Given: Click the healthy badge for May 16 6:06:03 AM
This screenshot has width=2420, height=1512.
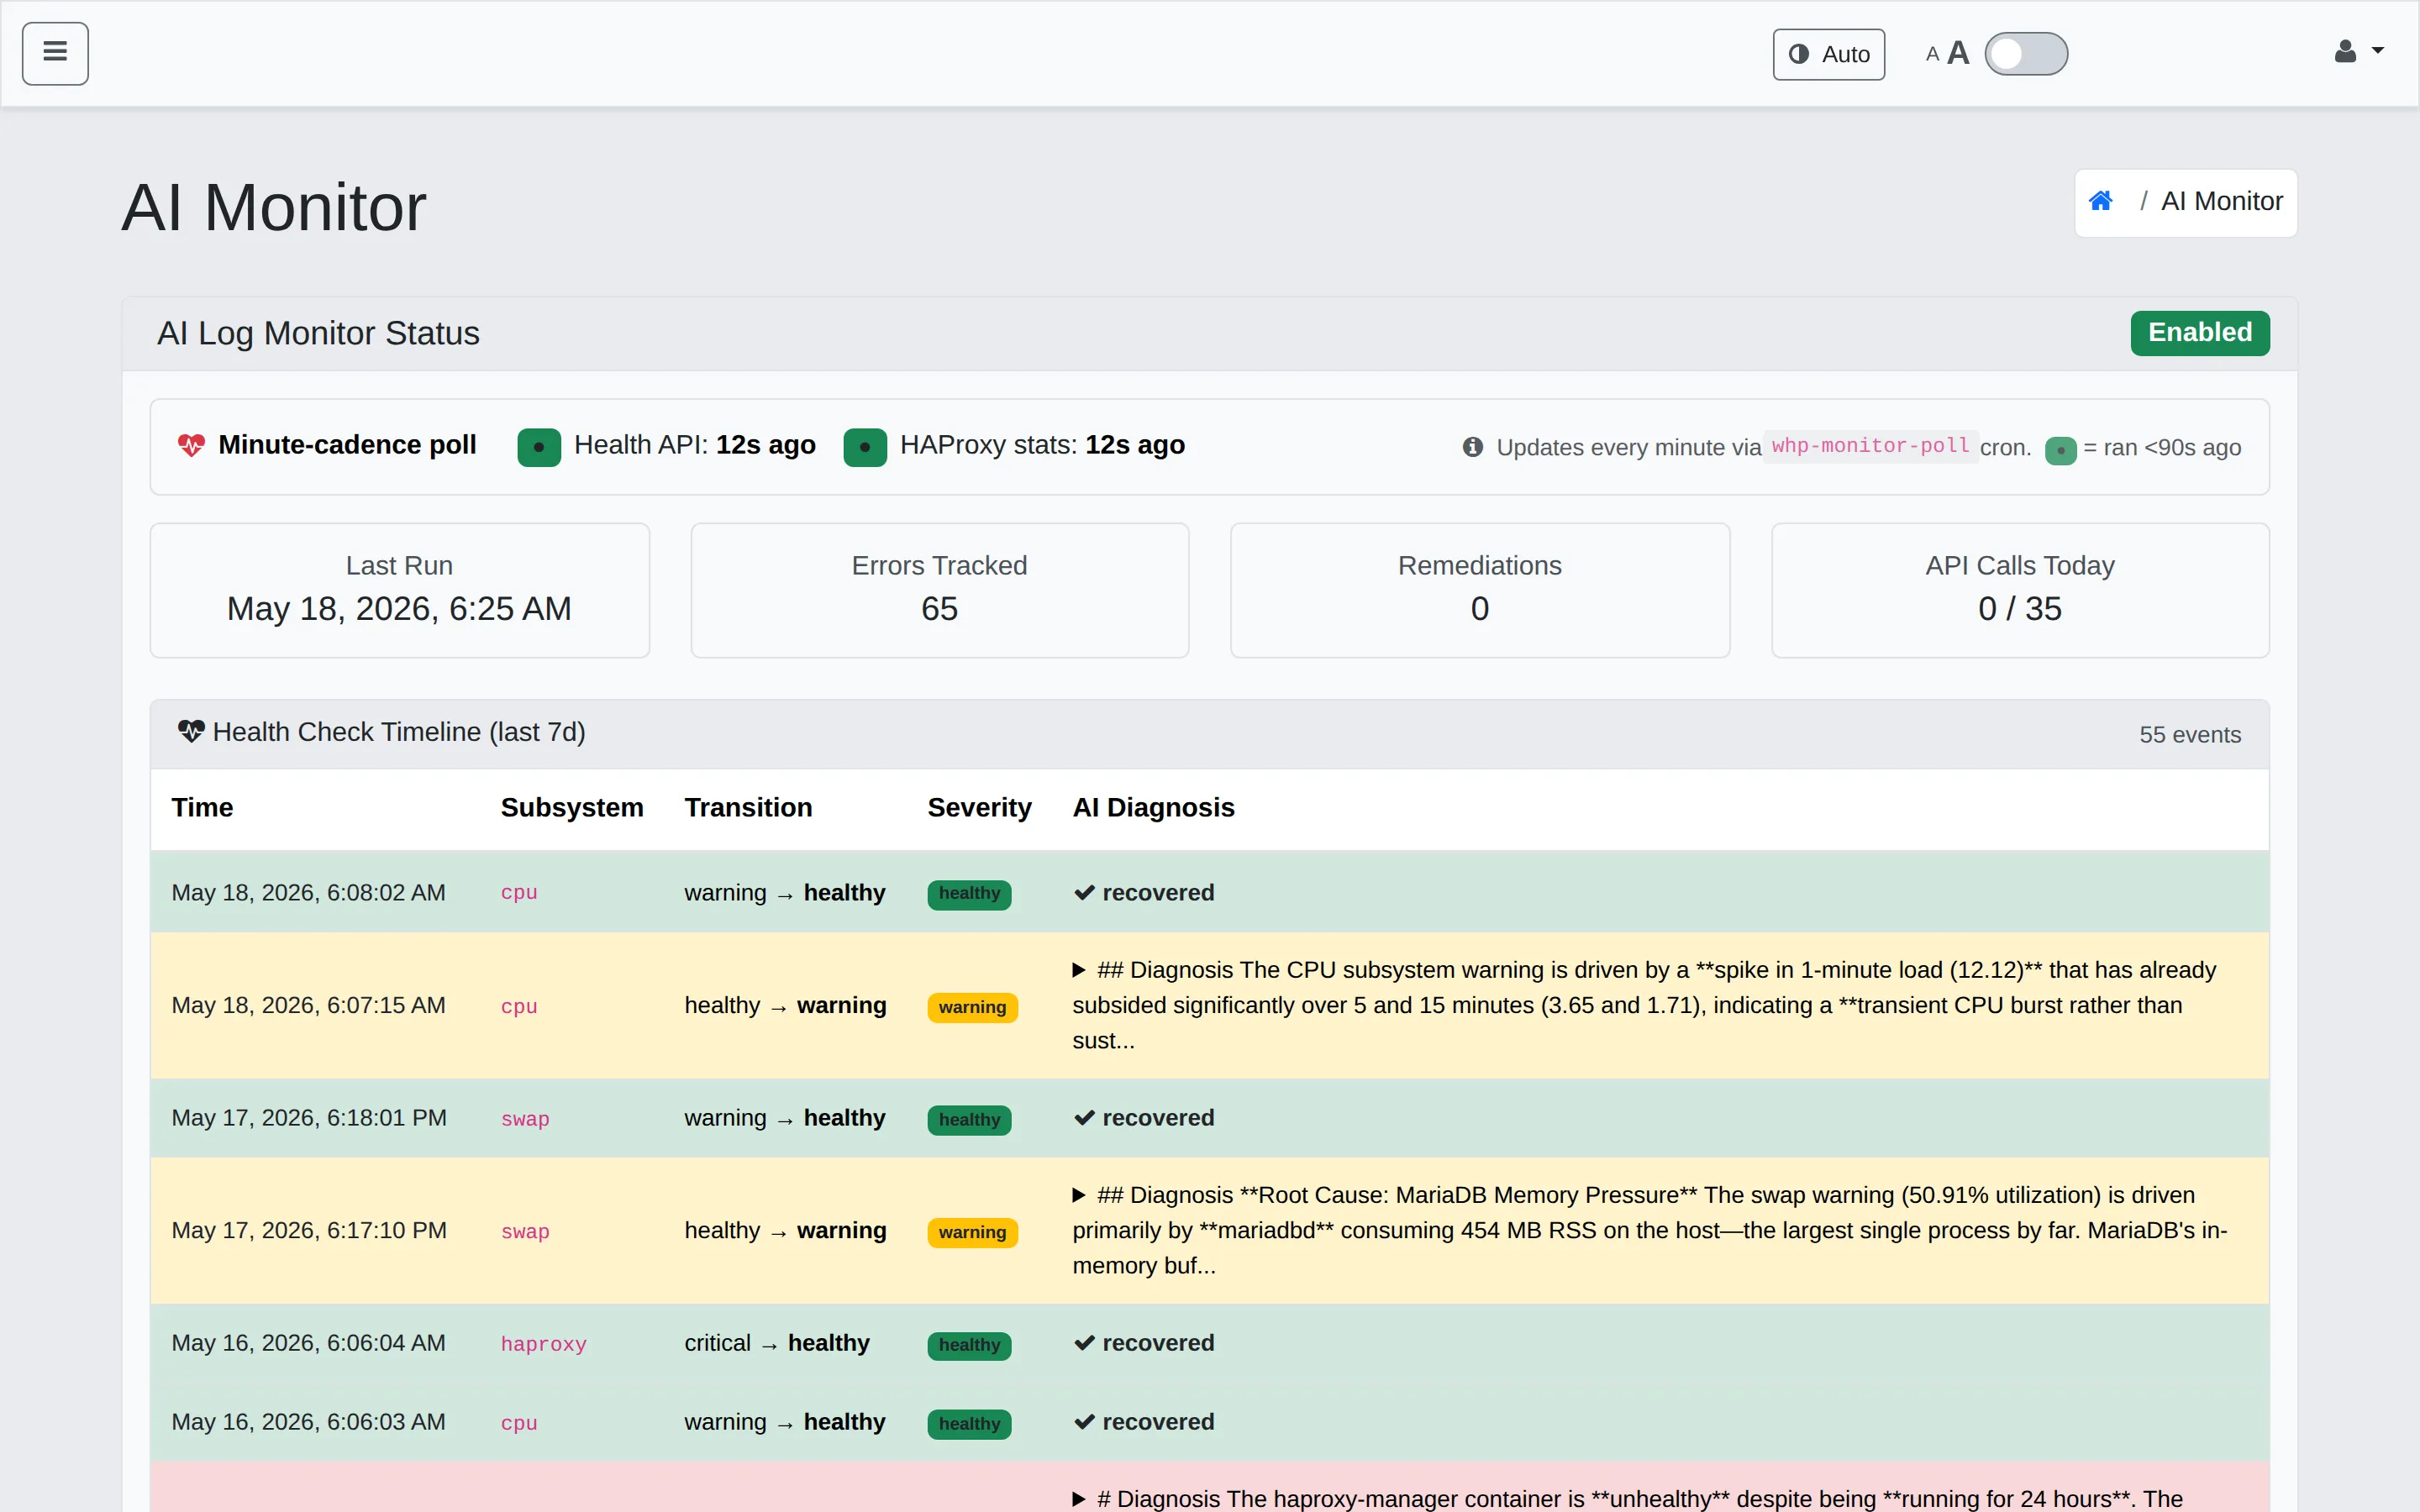Looking at the screenshot, I should coord(969,1424).
